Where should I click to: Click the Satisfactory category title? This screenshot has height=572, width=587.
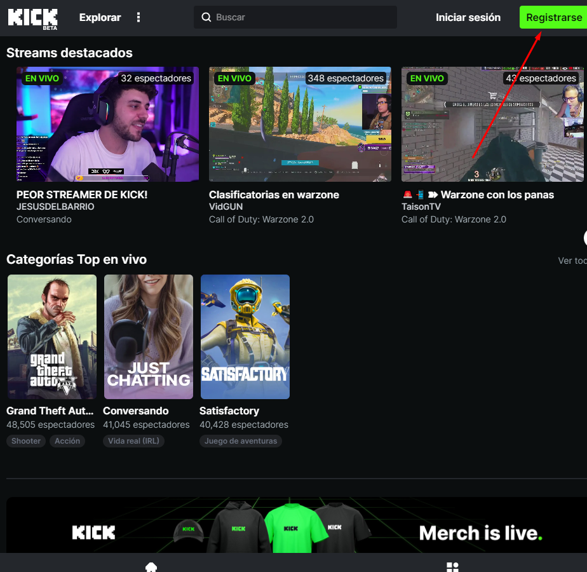(x=229, y=411)
